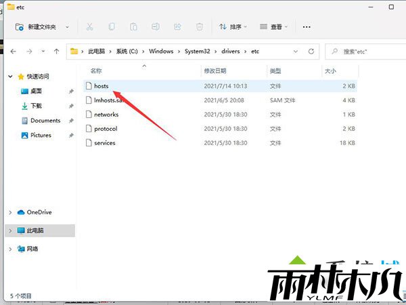
Task: Open Documents in quick access
Action: 45,121
